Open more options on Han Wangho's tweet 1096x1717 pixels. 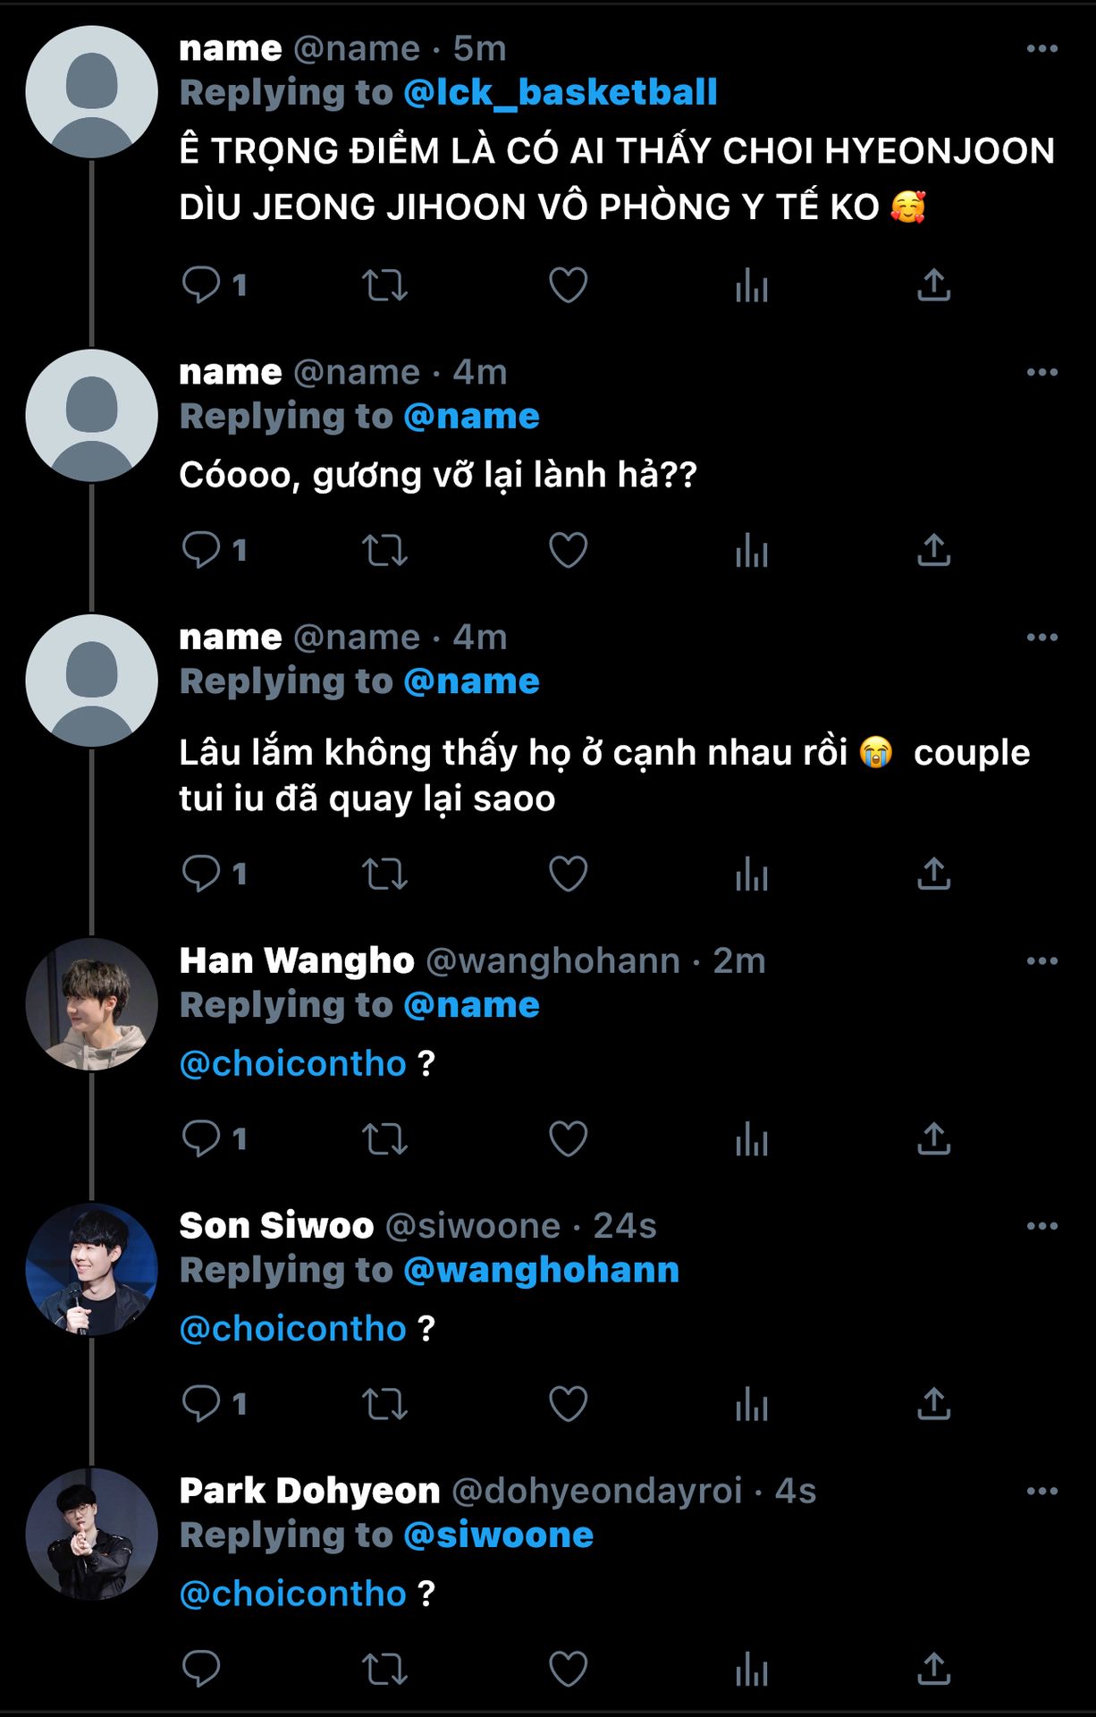[1041, 961]
